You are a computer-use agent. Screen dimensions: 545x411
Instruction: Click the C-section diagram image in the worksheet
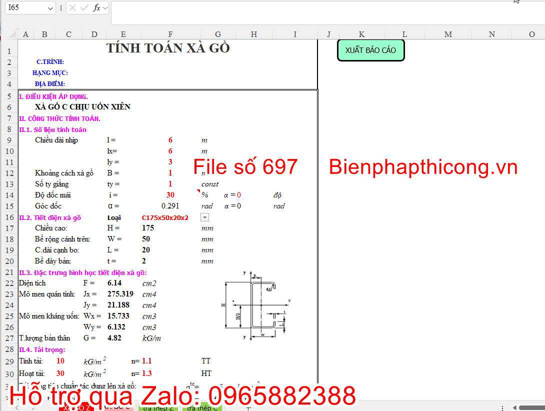tap(255, 305)
